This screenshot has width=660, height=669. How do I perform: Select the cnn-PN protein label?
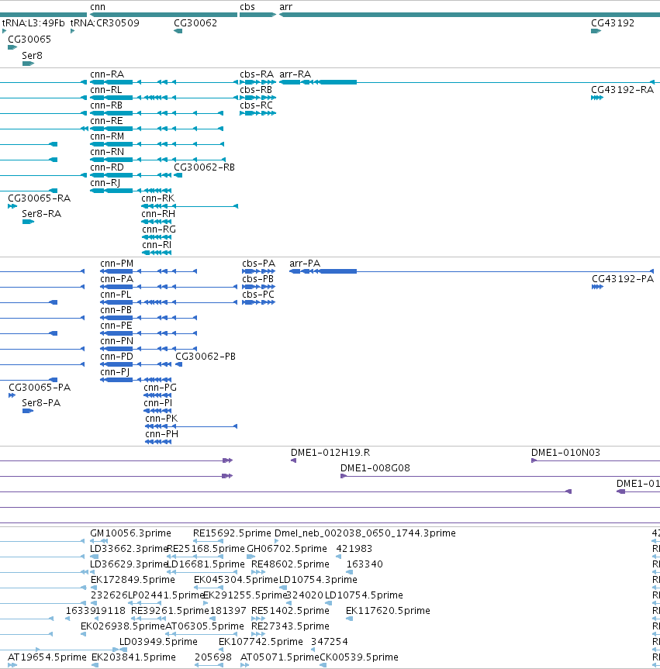pos(117,341)
